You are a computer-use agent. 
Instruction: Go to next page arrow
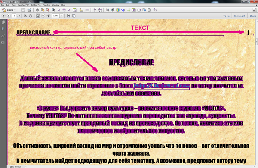pos(9,16)
